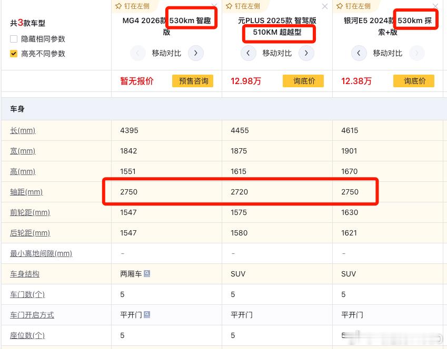Image resolution: width=447 pixels, height=349 pixels.
Task: Select height value 1551
Action: pyautogui.click(x=128, y=172)
